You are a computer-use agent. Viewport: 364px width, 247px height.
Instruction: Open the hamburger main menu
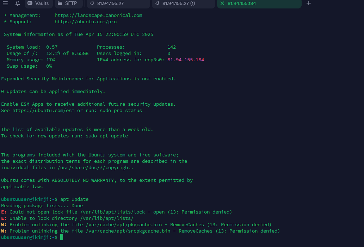click(5, 4)
